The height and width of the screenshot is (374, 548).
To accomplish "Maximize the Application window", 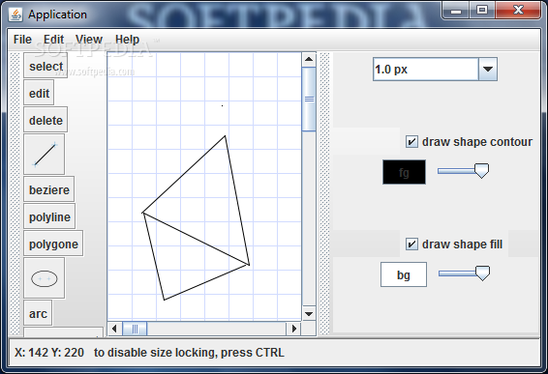I will (x=482, y=10).
